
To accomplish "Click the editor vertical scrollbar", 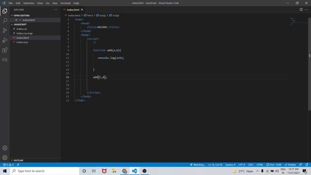I will [310, 64].
